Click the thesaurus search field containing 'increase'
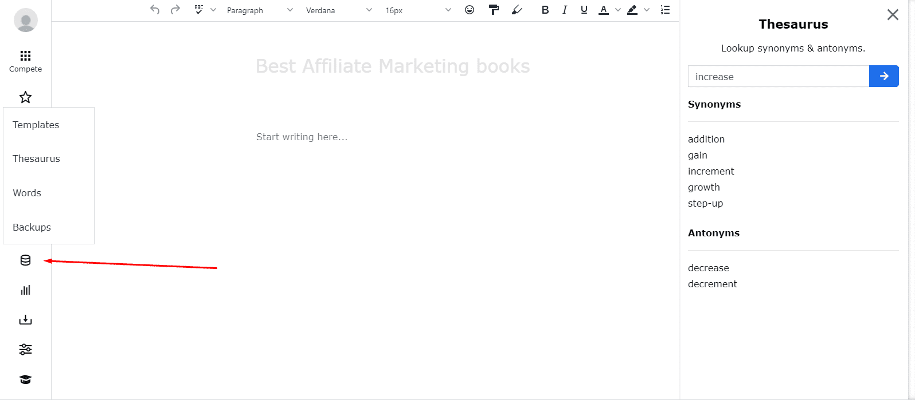 point(779,76)
